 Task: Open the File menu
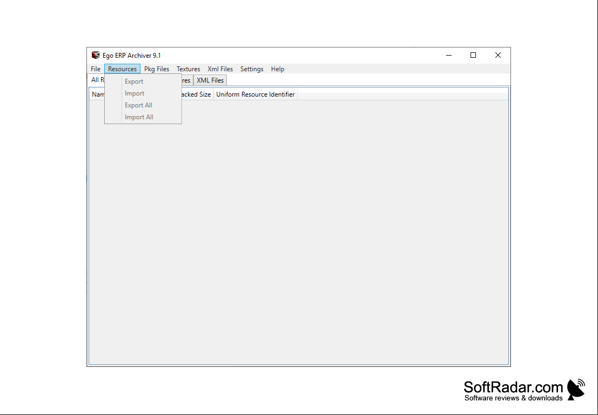coord(95,69)
